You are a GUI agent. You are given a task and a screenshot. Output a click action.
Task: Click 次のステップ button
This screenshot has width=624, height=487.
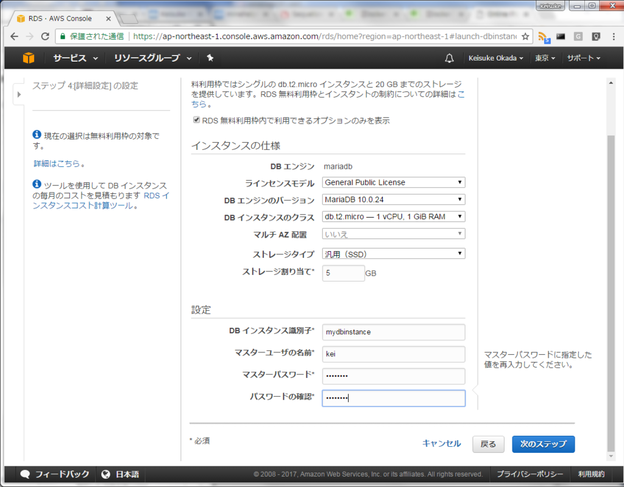tap(543, 444)
